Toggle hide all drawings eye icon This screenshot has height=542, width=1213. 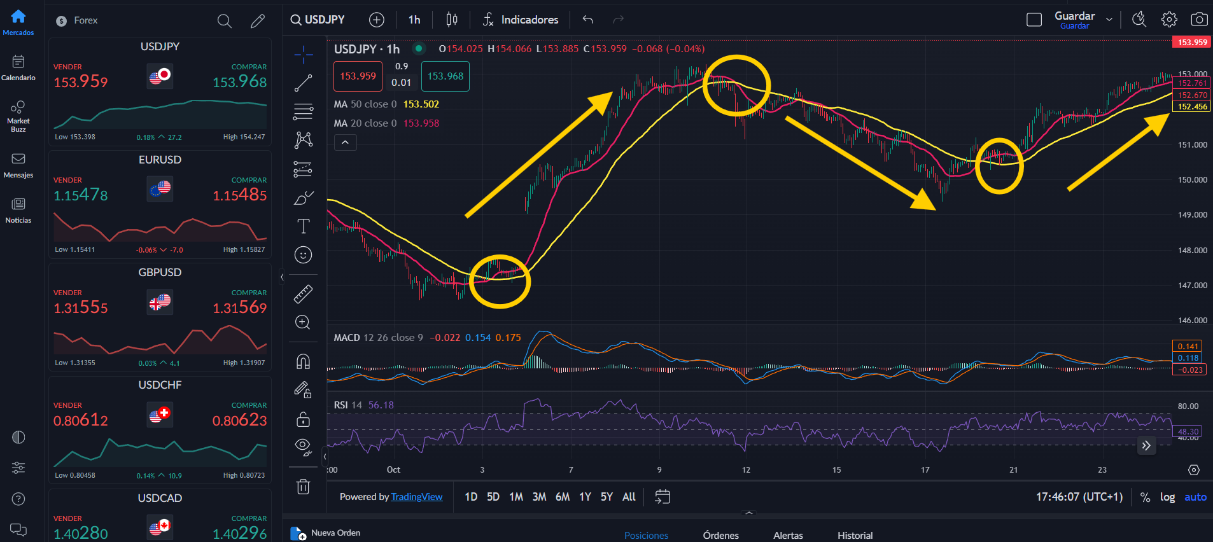(304, 447)
